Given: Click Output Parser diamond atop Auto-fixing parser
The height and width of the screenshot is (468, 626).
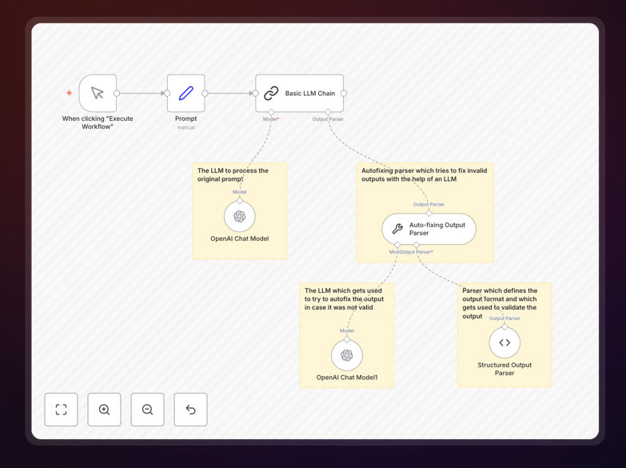Looking at the screenshot, I should coord(429,213).
